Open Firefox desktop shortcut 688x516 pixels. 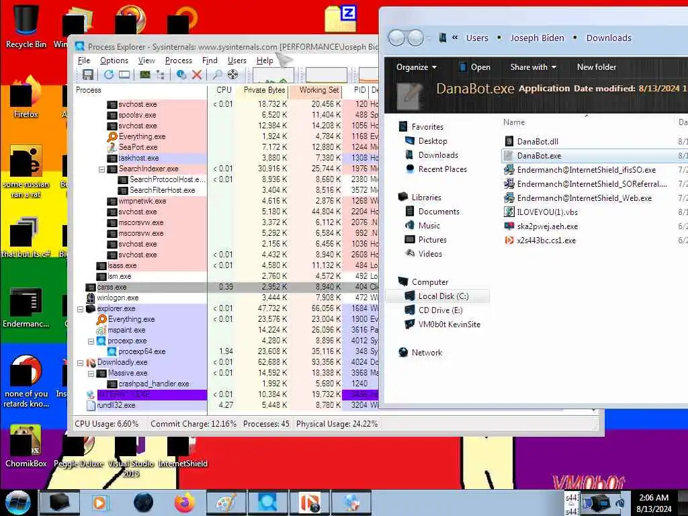pos(26,97)
